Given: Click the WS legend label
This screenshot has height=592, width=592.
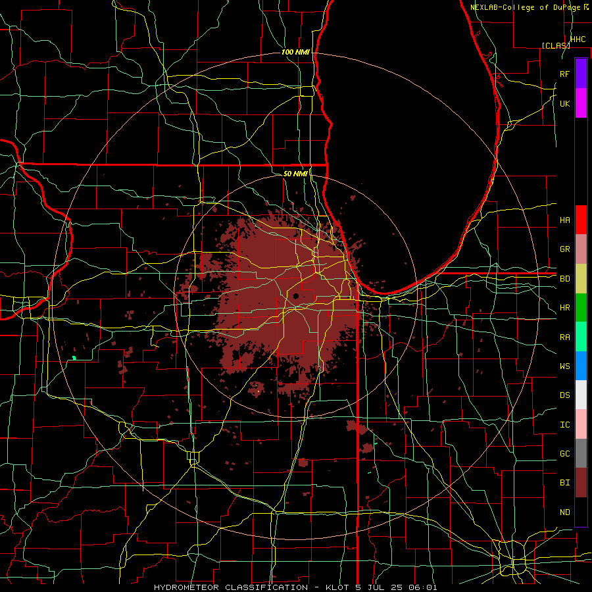Looking at the screenshot, I should coord(564,366).
